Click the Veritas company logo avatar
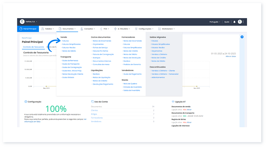This screenshot has height=147, width=266. 22,22
